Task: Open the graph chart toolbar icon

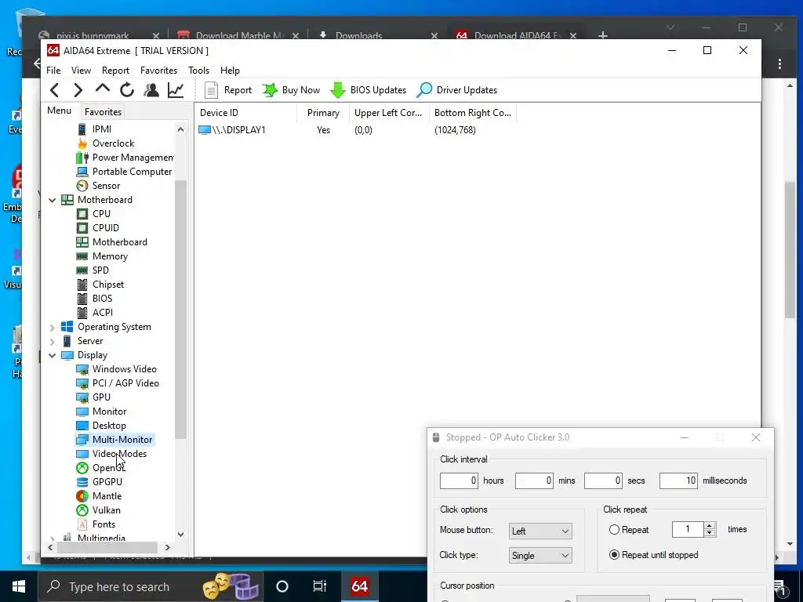Action: click(176, 90)
